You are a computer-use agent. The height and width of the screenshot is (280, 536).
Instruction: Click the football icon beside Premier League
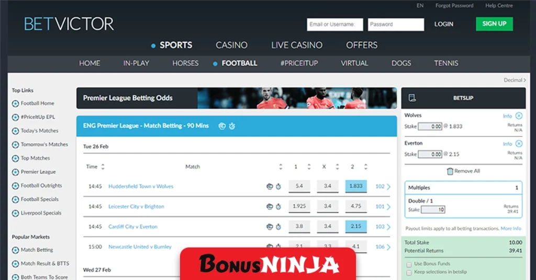[15, 172]
